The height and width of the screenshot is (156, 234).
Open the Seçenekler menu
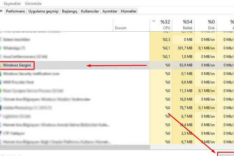pos(12,4)
